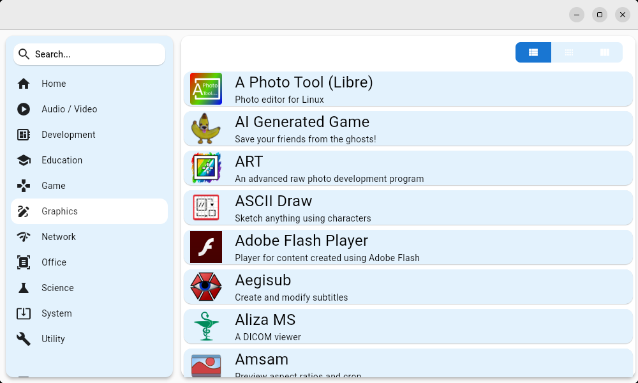This screenshot has width=638, height=383.
Task: Click the Network wifi icon
Action: 24,237
